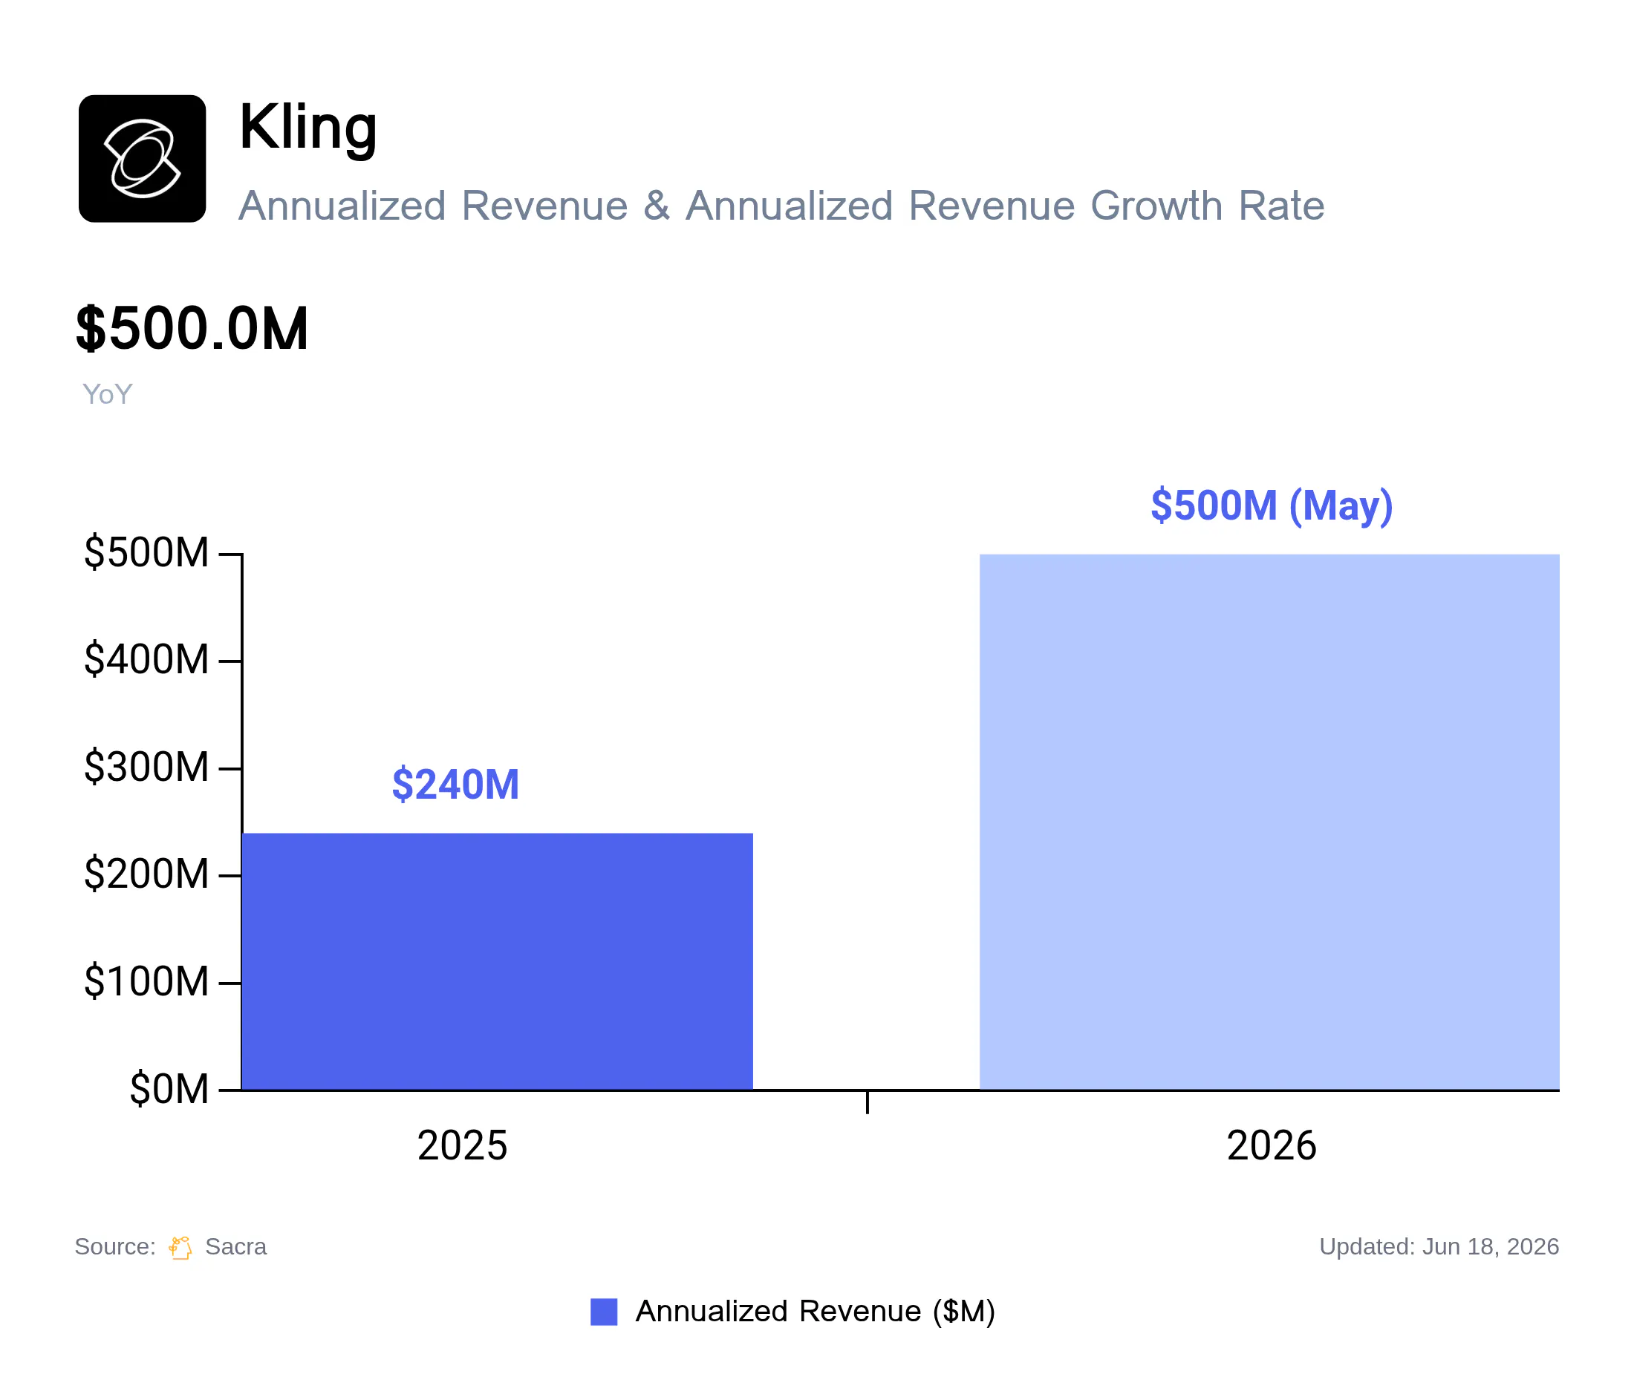Click the "$100M" y-axis label

(146, 982)
